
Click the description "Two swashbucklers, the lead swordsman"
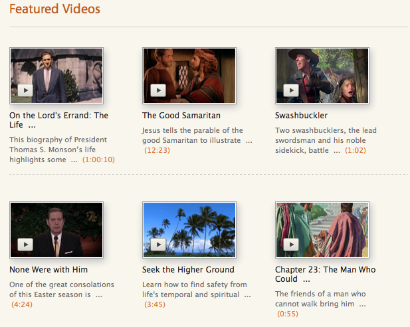coord(326,140)
